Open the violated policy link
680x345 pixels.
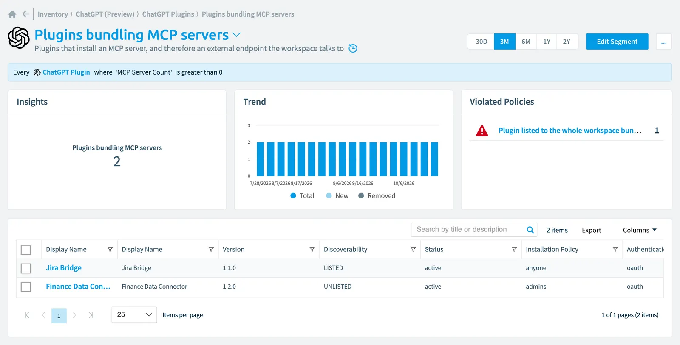(x=570, y=131)
